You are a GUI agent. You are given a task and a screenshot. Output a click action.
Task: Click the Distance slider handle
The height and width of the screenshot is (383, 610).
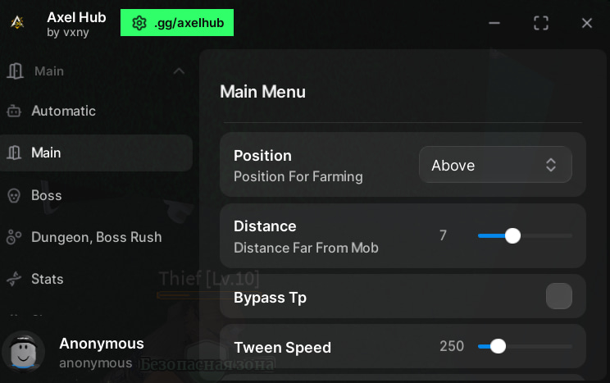click(512, 236)
